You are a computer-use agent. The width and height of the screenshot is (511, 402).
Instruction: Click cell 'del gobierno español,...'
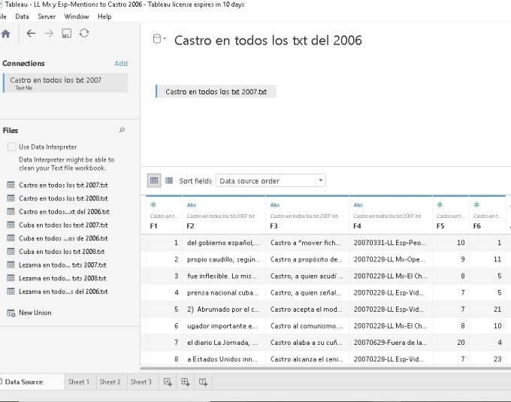coord(224,243)
